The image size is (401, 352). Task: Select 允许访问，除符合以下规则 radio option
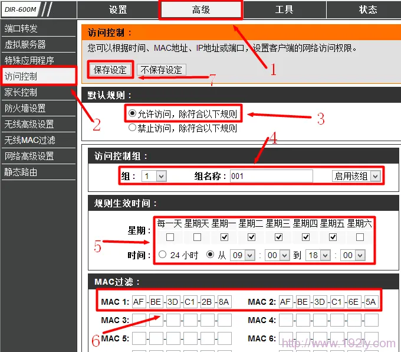coord(133,114)
